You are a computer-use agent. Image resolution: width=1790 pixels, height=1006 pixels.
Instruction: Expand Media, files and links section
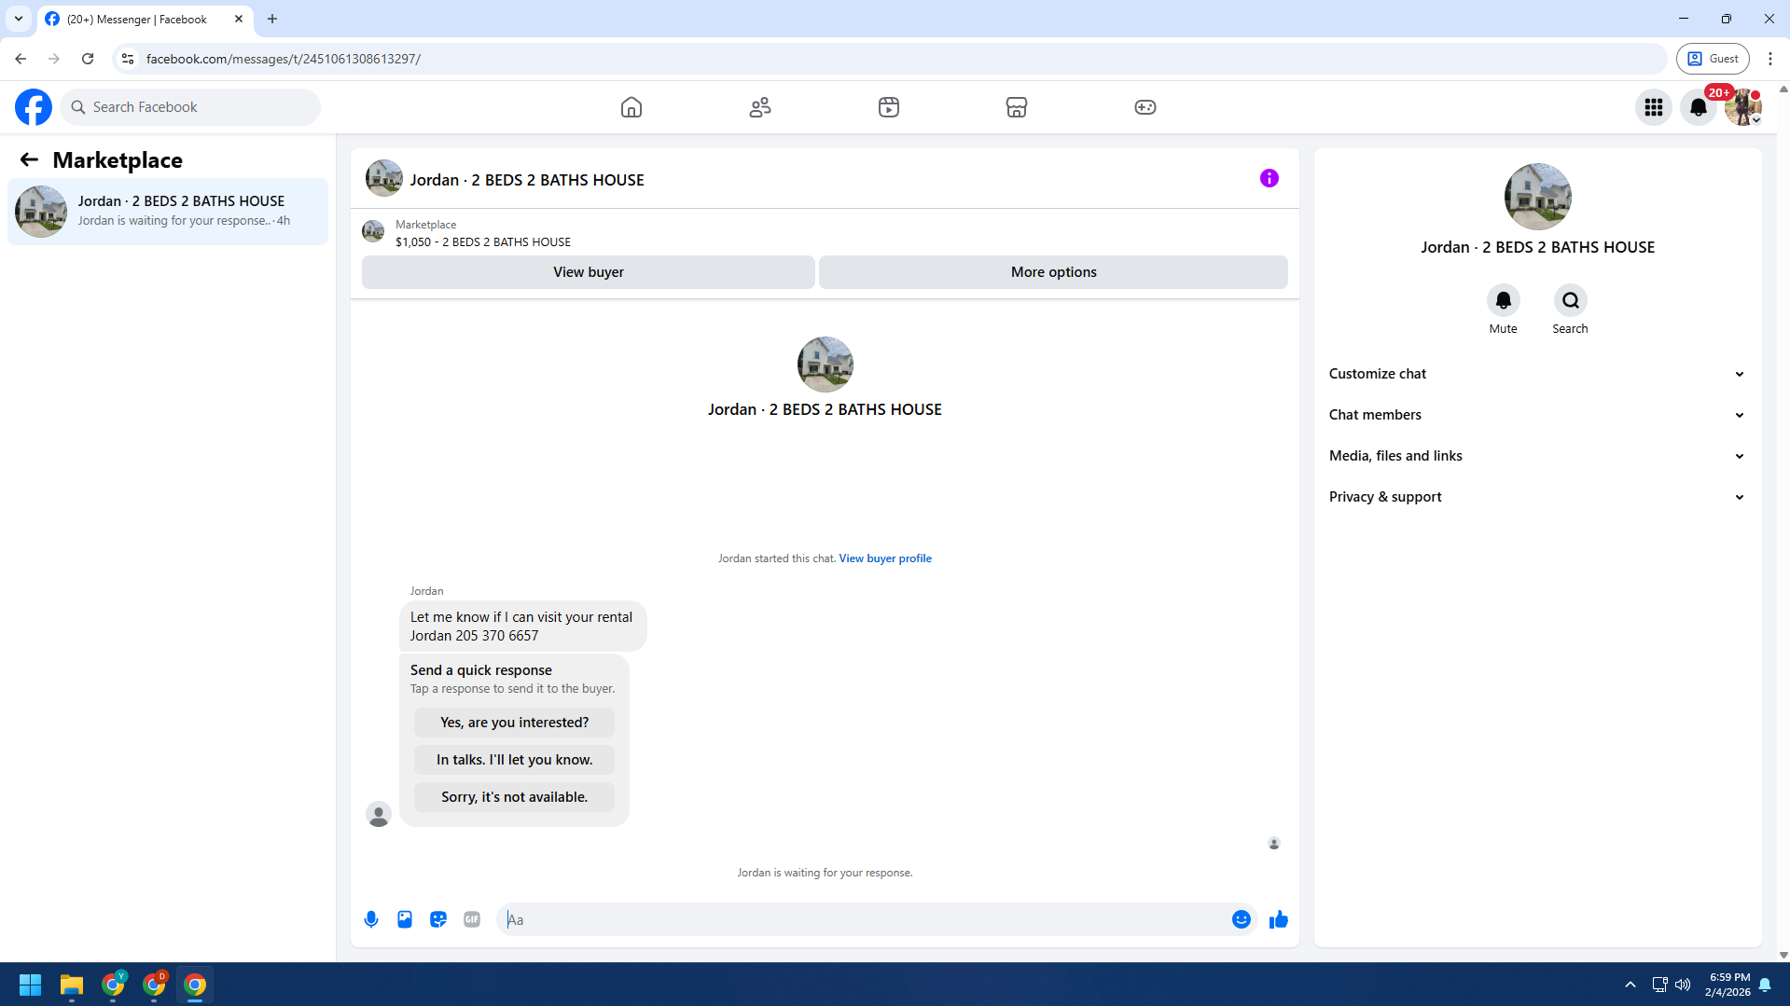1537,456
